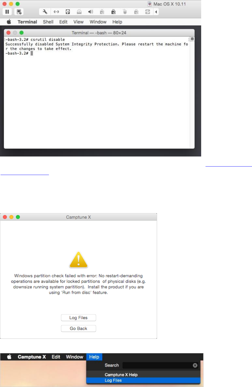Open the Edit menu in Camptune X

(x=56, y=357)
